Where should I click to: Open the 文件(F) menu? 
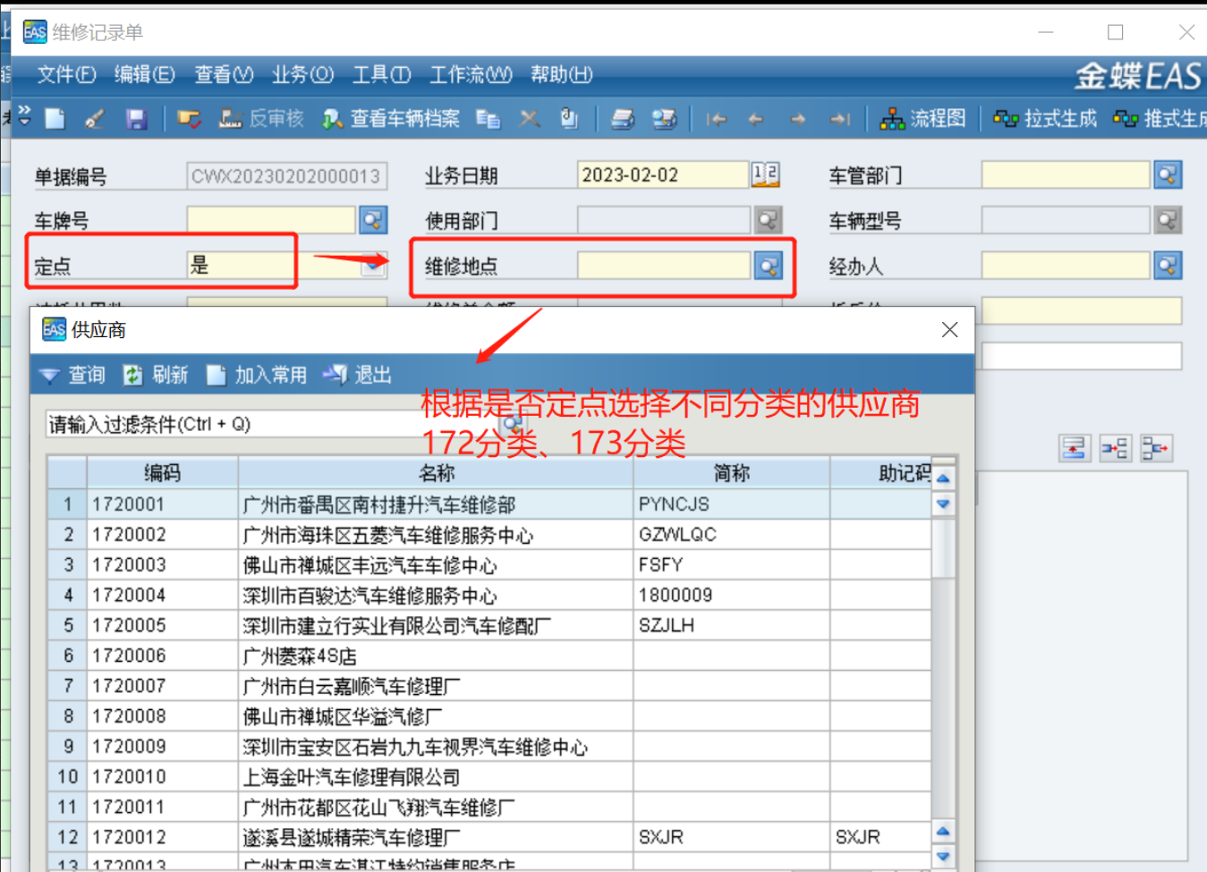[x=66, y=75]
